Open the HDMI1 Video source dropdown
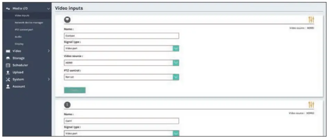The image size is (329, 139). coord(176,63)
